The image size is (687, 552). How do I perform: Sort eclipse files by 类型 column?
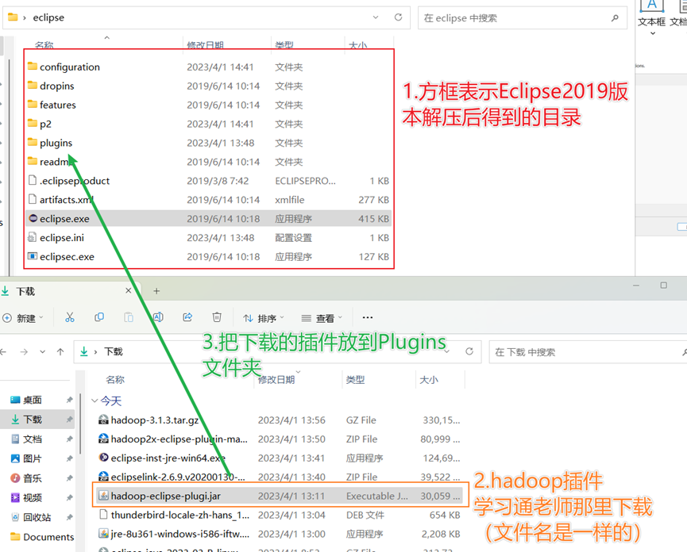[x=284, y=45]
